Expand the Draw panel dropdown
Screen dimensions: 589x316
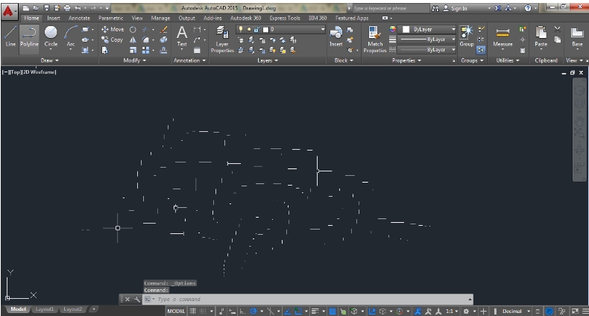pos(50,60)
